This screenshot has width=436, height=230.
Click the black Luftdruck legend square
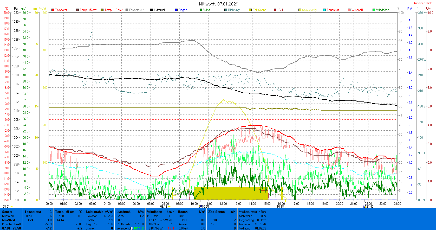pyautogui.click(x=152, y=10)
